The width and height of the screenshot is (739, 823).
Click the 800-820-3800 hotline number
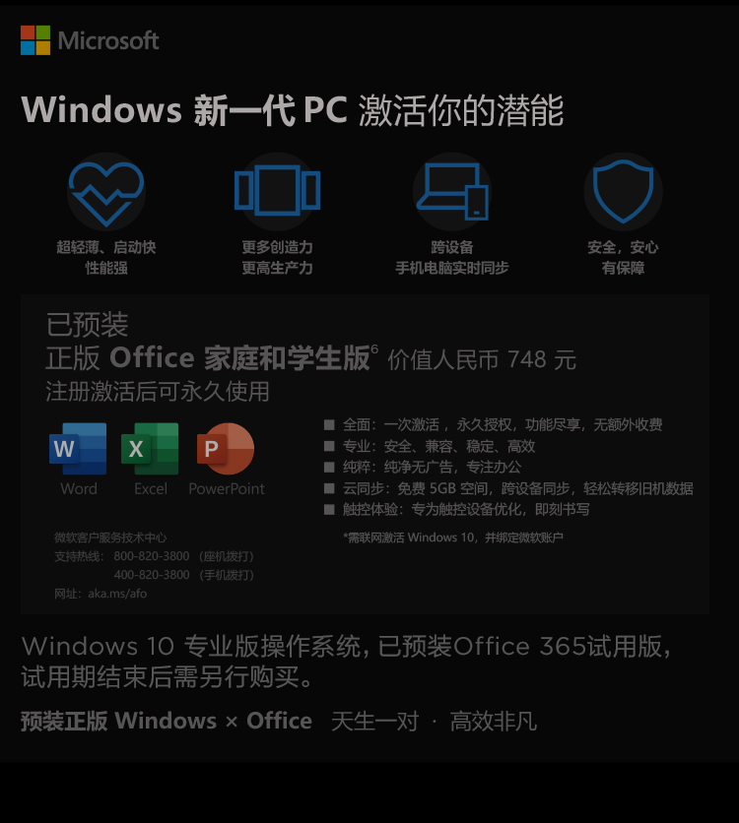pos(152,556)
